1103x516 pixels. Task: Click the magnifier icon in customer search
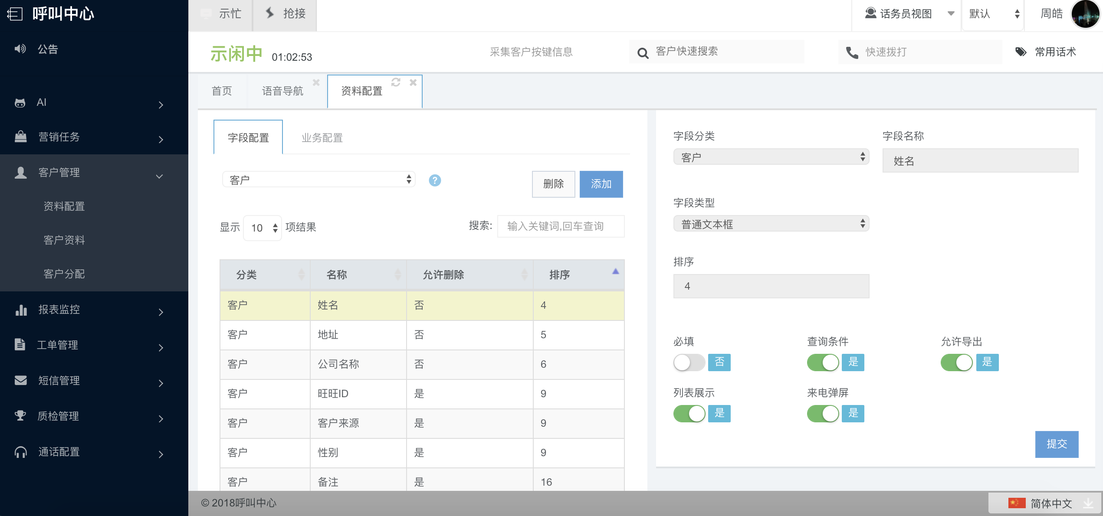(x=643, y=53)
